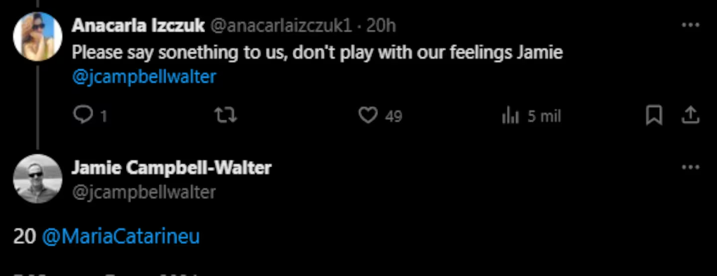Open view analytics bar chart icon
717x276 pixels.
[x=510, y=116]
